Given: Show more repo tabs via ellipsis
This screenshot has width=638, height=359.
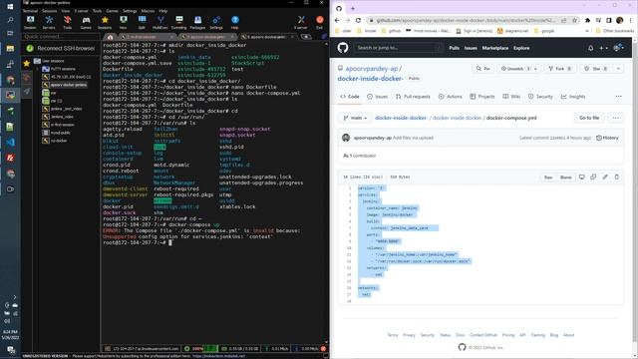Looking at the screenshot, I should 618,97.
